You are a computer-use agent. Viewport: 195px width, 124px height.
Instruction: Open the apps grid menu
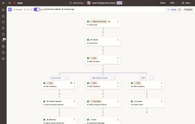pos(9,3)
